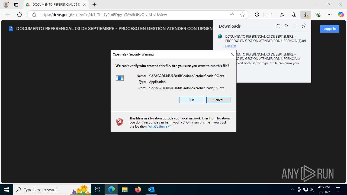Select the Name path AdobeAcrobatReaderDC.exe
This screenshot has width=347, height=195.
pyautogui.click(x=187, y=76)
